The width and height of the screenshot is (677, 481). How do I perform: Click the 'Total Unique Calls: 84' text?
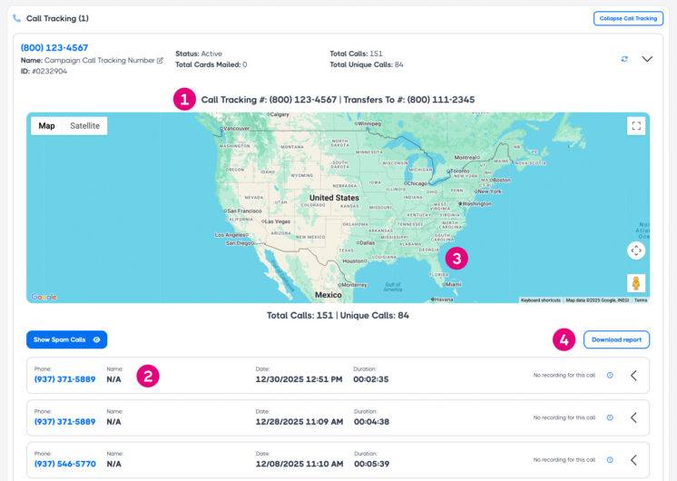tap(367, 64)
